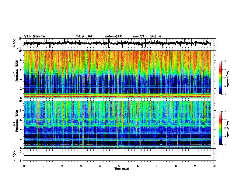
Task: Click the time axis tick label "8"
Action: click(176, 166)
